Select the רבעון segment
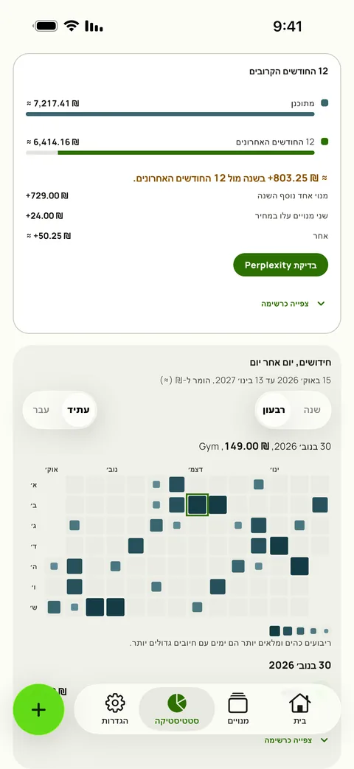 273,409
